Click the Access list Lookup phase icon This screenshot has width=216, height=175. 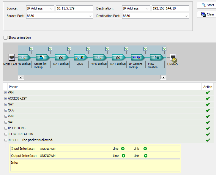pos(42,57)
